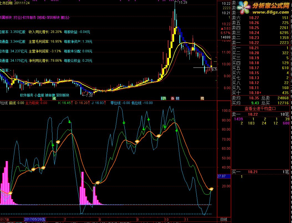Click the blue 财 event marker icon

pos(177,98)
